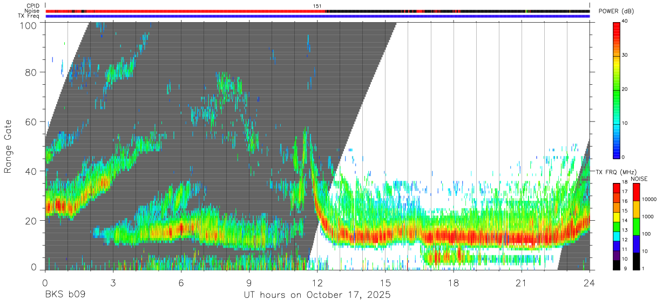Click the 20 tick on the power colorbar
This screenshot has width=663, height=306.
[x=625, y=89]
